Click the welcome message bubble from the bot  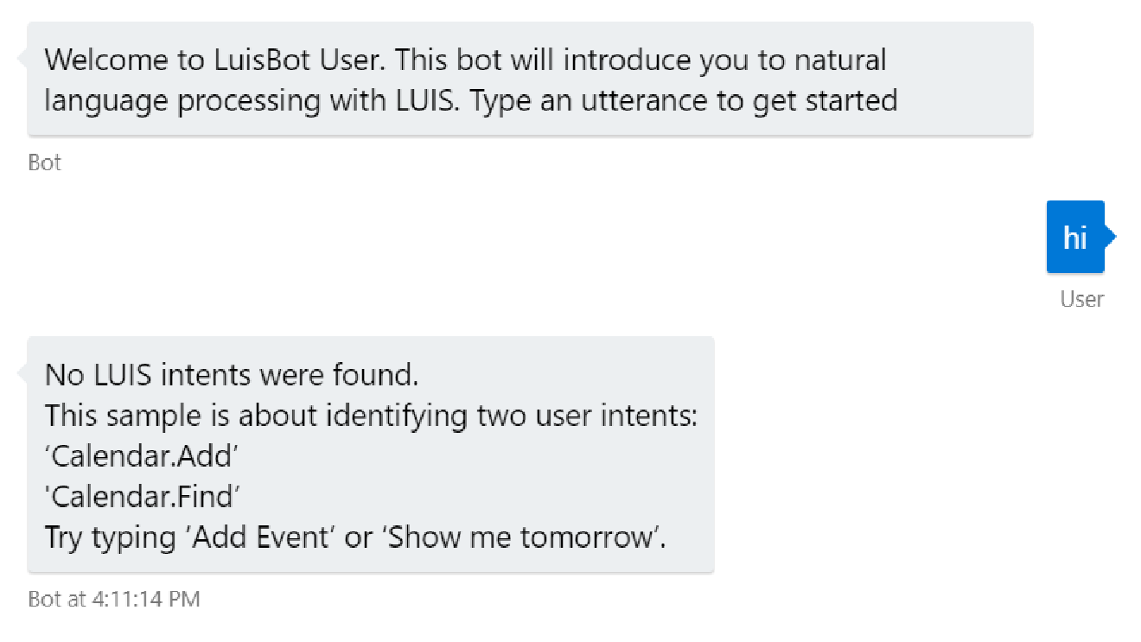click(529, 79)
